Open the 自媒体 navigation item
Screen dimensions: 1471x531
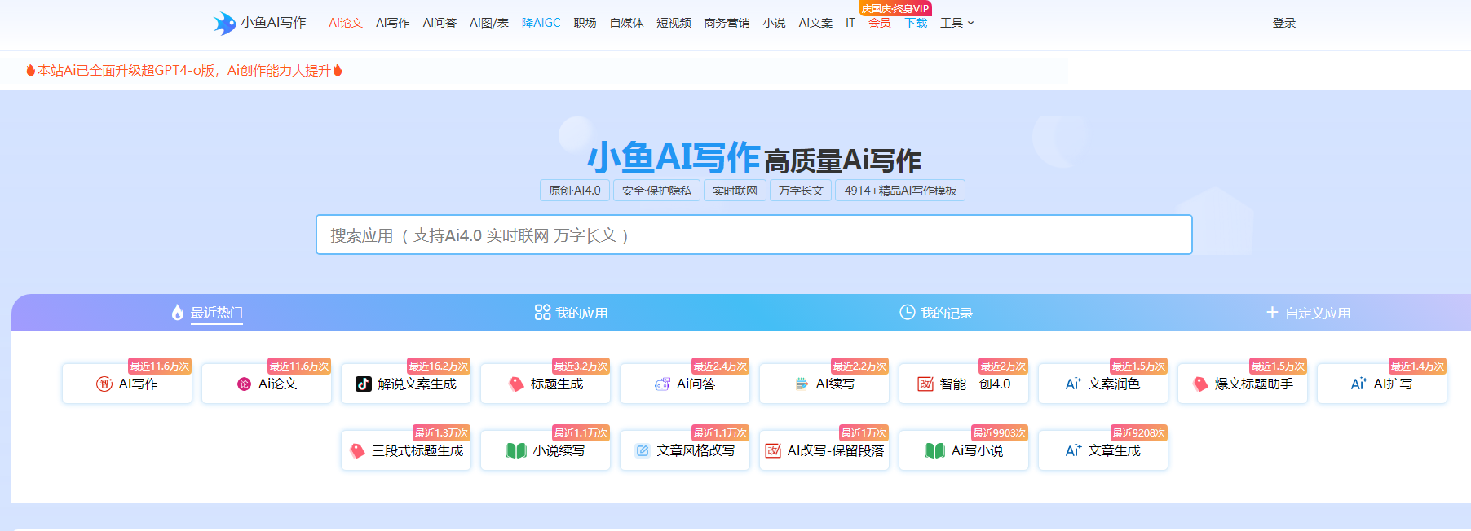627,23
